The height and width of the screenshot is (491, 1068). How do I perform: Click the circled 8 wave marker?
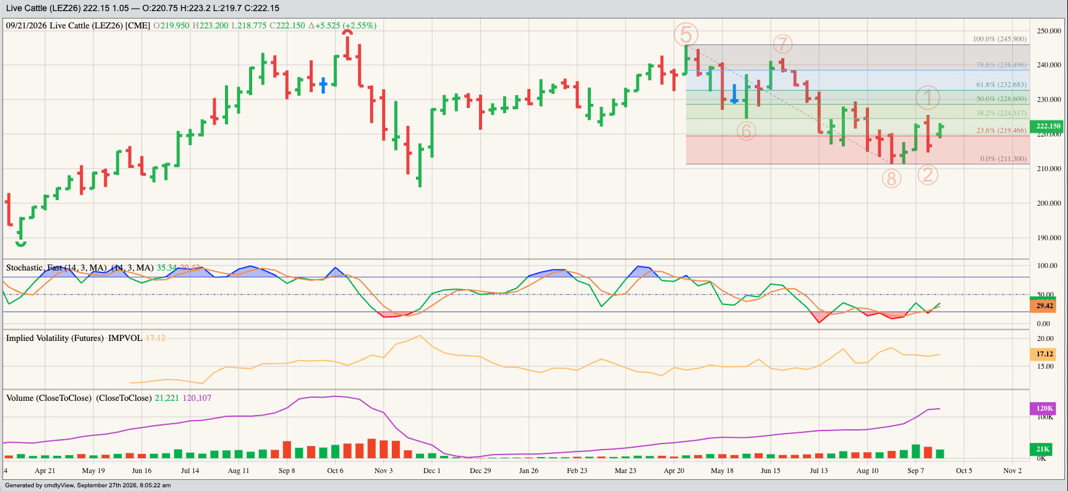pos(891,179)
